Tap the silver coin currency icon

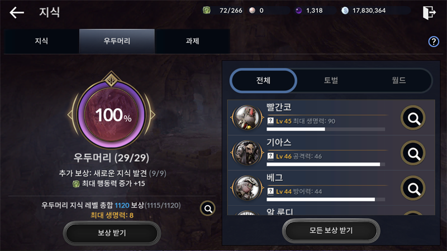tap(345, 11)
